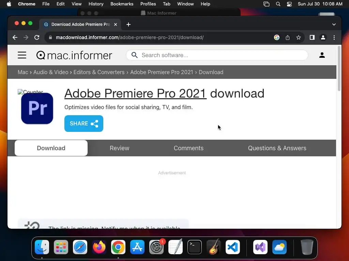Screen dimensions: 349x261
Task: Click the Mac breadcrumb link
Action: point(23,72)
